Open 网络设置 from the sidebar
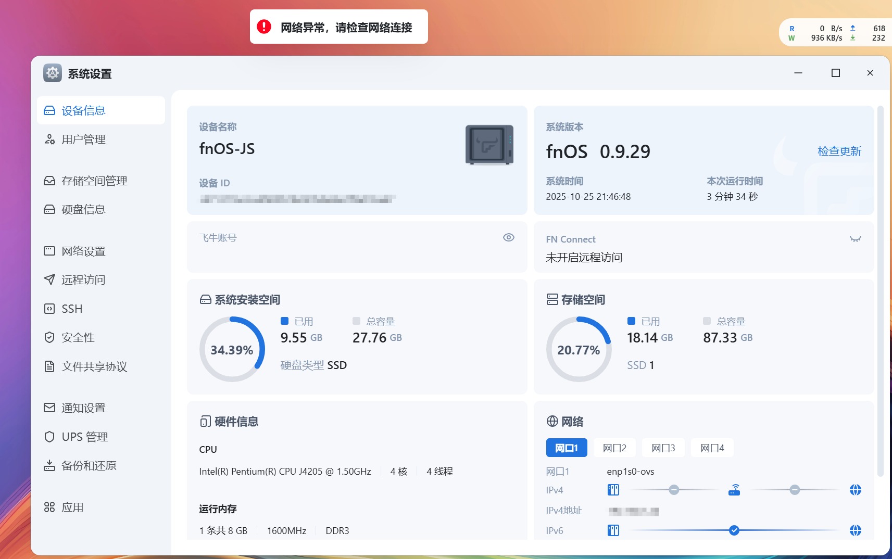 pos(83,251)
